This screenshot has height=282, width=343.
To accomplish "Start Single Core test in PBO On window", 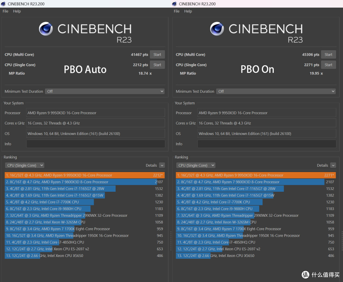I will (x=328, y=65).
